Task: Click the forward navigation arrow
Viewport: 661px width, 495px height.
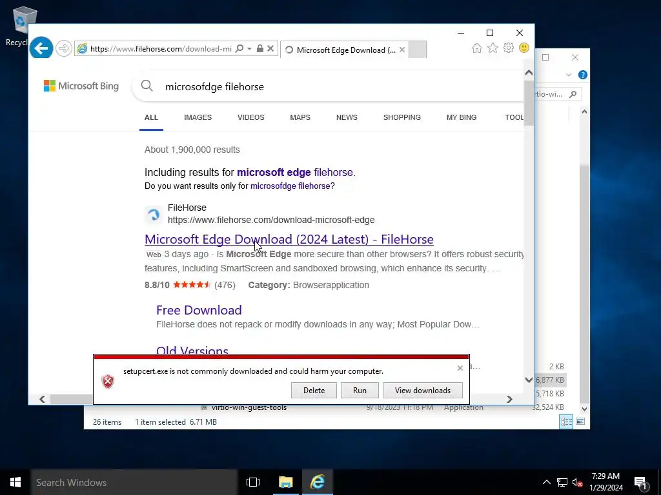Action: point(64,48)
